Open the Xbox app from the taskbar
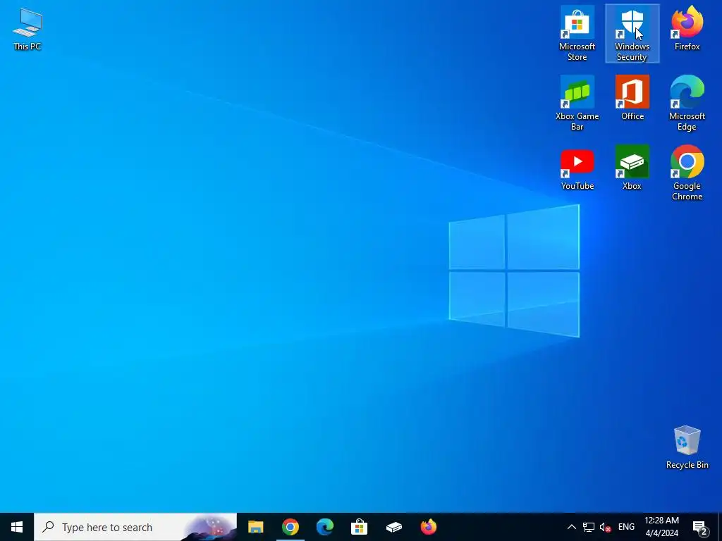 click(x=393, y=527)
